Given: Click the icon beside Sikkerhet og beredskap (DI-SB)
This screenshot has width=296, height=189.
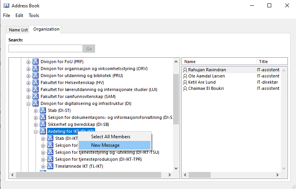Looking at the screenshot, I should coord(43,124).
